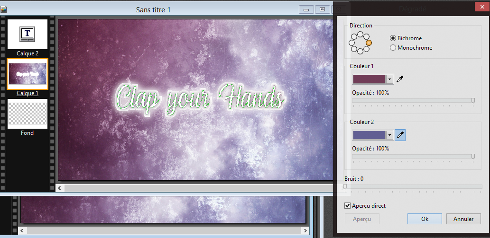The width and height of the screenshot is (490, 238).
Task: Click the bottom window horizontal scrollbar thumb
Action: [164, 231]
